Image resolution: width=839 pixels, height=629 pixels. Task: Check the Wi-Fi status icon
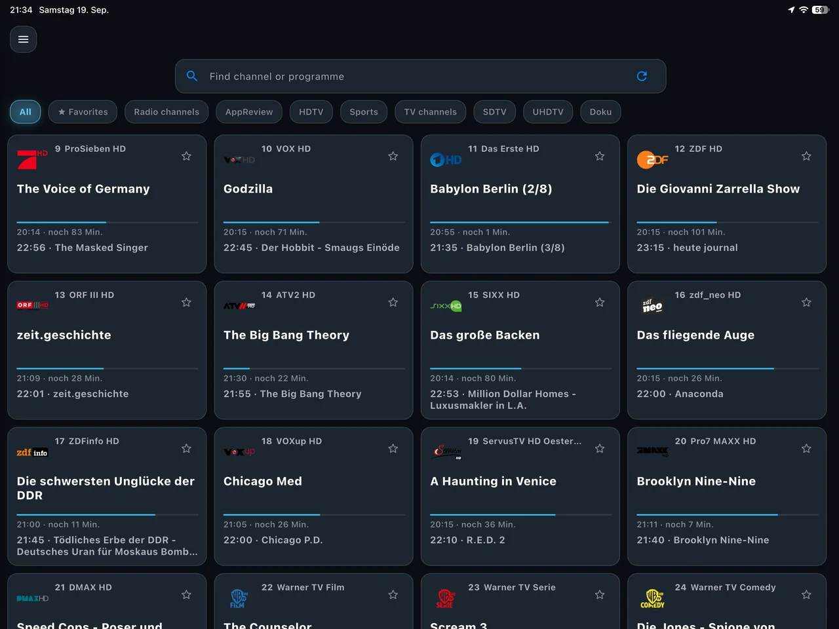[804, 10]
